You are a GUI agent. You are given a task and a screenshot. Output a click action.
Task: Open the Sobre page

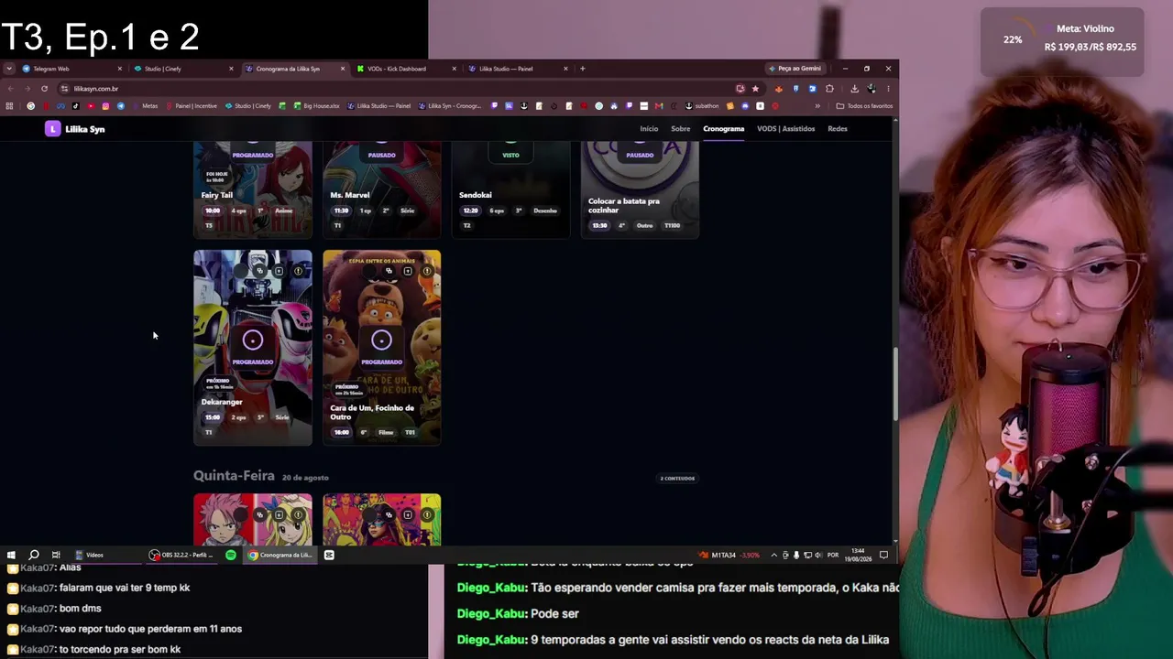[681, 129]
